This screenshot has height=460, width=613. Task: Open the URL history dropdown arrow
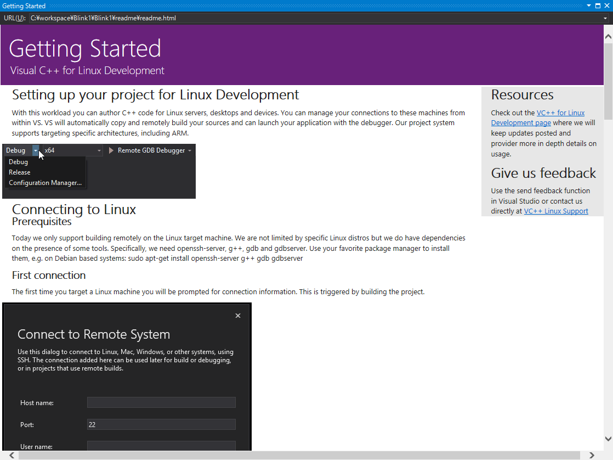click(605, 19)
